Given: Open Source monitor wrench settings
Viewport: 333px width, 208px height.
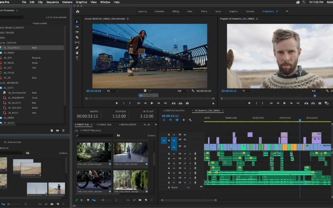Looking at the screenshot, I should (x=193, y=91).
